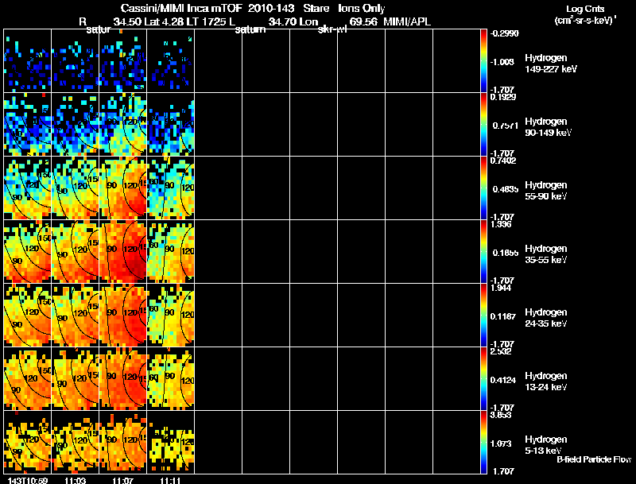Click the 'Log Cnts' units heading
The width and height of the screenshot is (636, 484).
tap(585, 9)
